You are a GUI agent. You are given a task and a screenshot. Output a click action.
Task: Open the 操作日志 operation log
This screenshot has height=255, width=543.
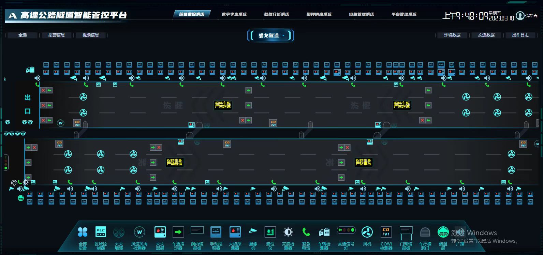pos(520,35)
